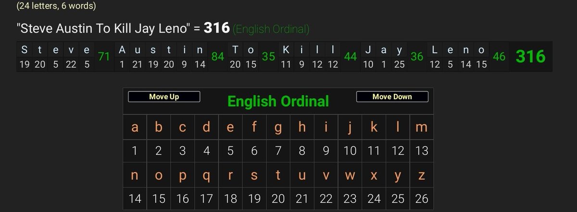Click the "24 letters, 6 words" text
Viewport: 577px width, 212px height.
click(56, 6)
